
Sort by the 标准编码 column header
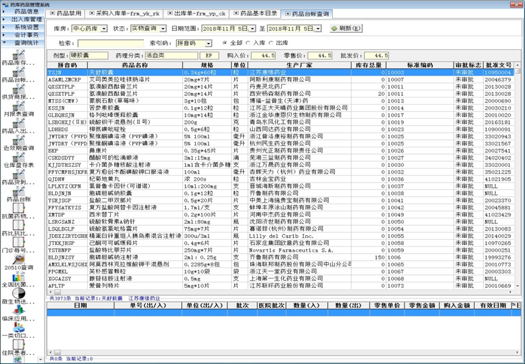coord(420,65)
